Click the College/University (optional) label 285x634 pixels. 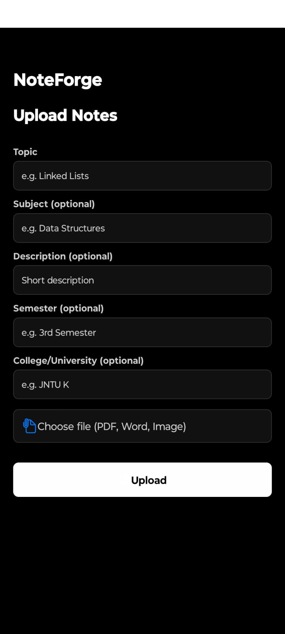78,361
